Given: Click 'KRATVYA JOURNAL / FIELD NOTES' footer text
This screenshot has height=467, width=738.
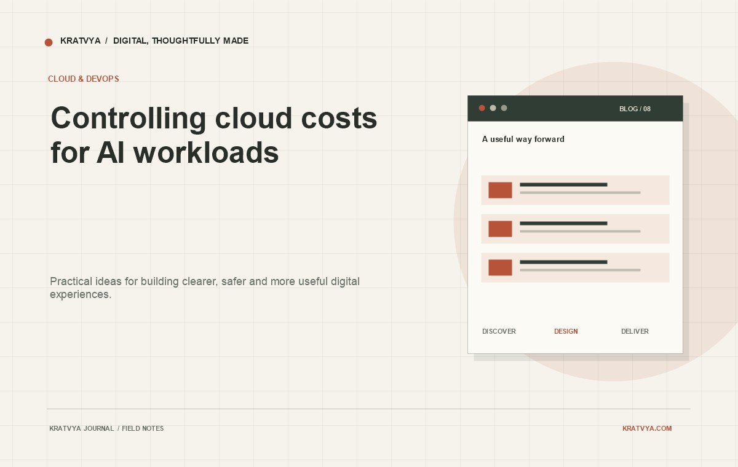Looking at the screenshot, I should click(x=106, y=428).
